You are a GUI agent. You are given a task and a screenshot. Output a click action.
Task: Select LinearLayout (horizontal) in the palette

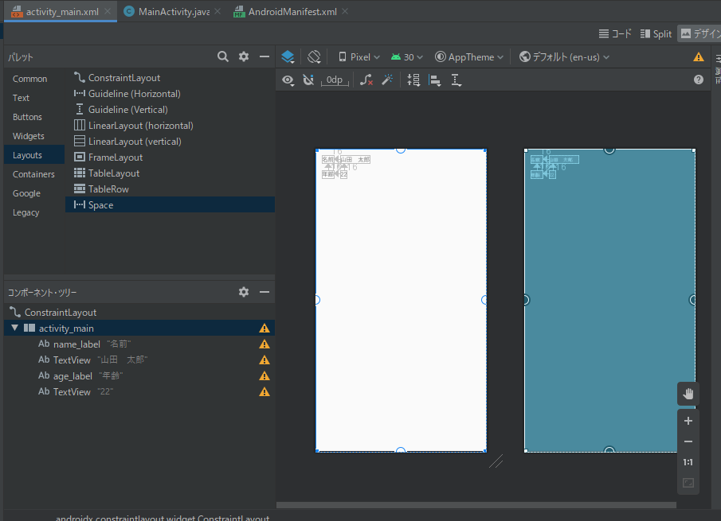coord(170,126)
